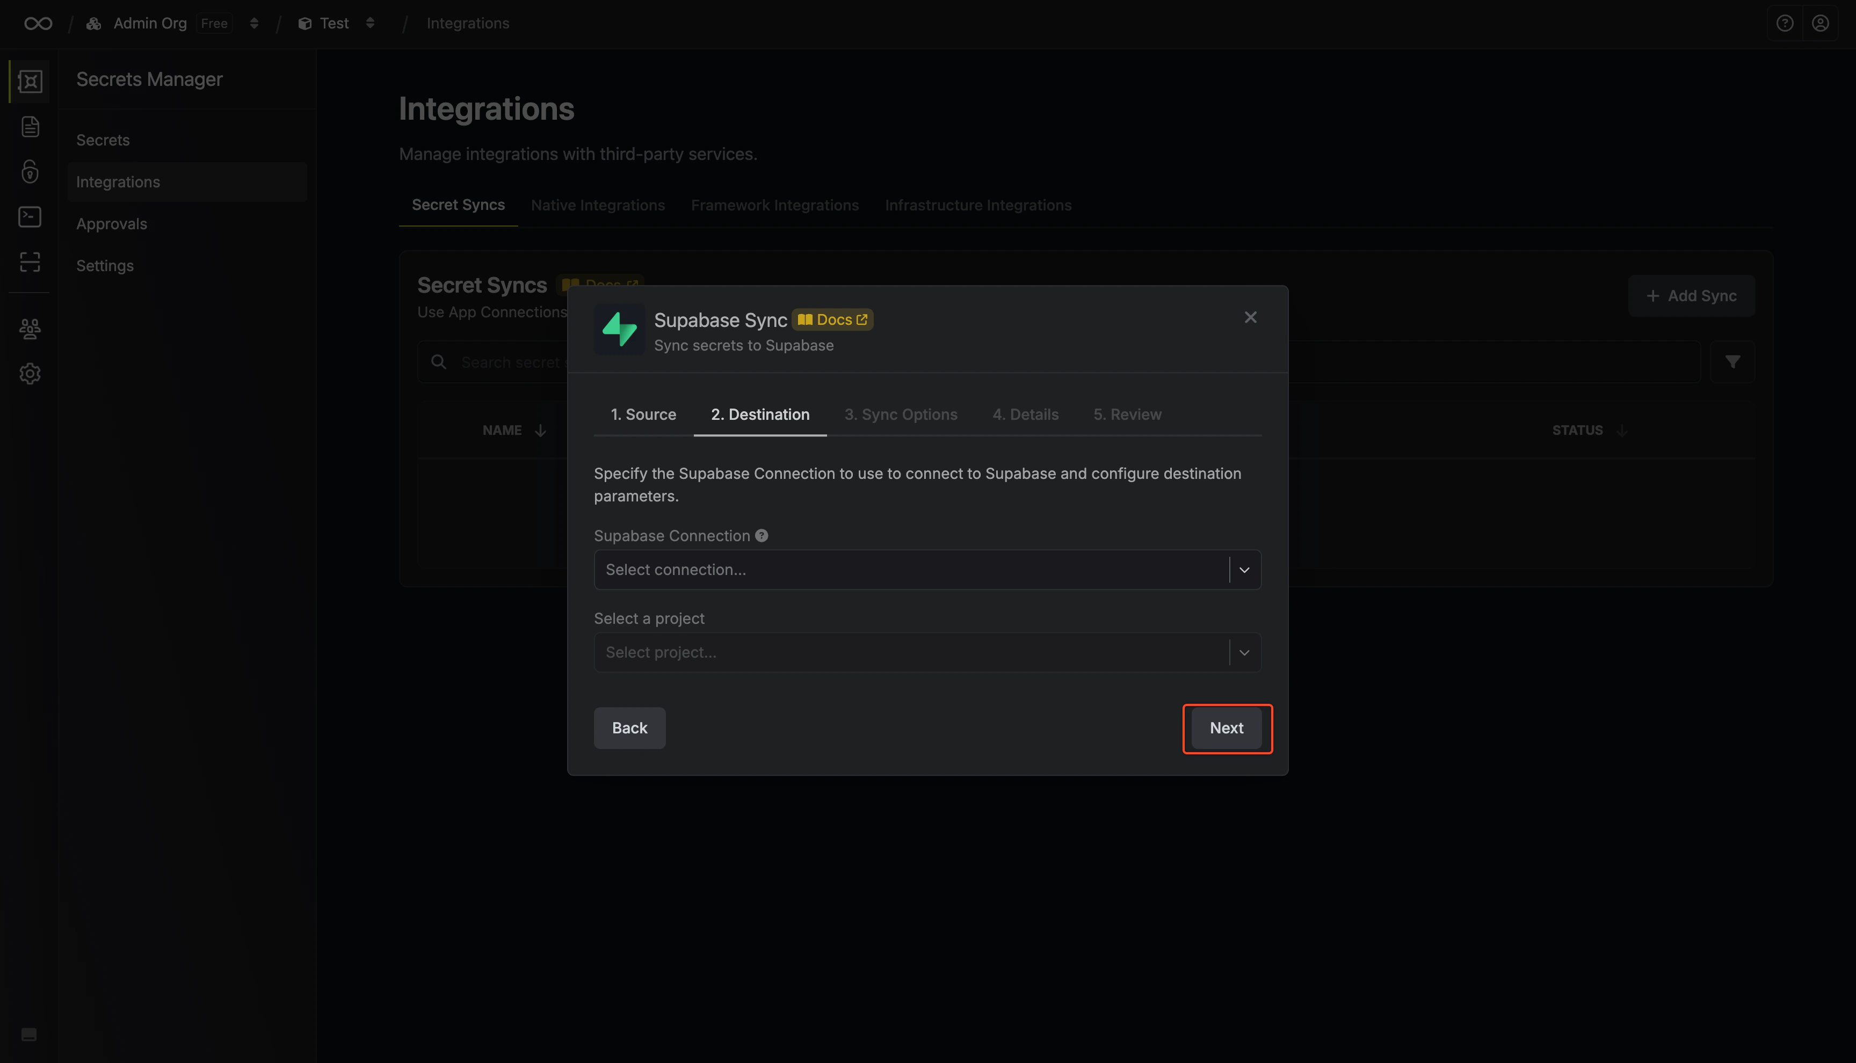Viewport: 1856px width, 1063px height.
Task: Sort by STATUS column arrow
Action: [x=1622, y=431]
